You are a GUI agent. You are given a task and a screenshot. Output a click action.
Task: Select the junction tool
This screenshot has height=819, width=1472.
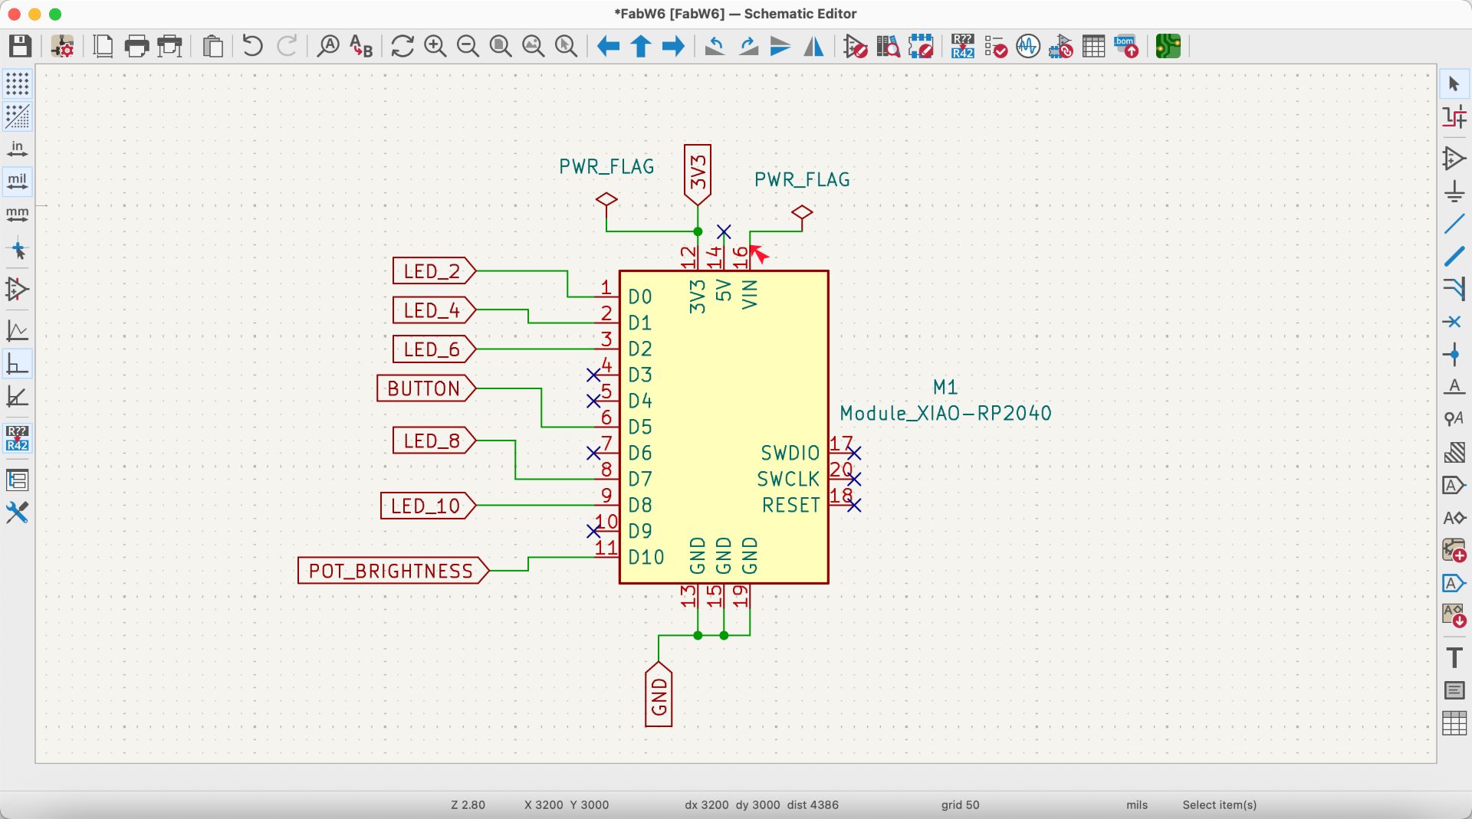[1454, 355]
